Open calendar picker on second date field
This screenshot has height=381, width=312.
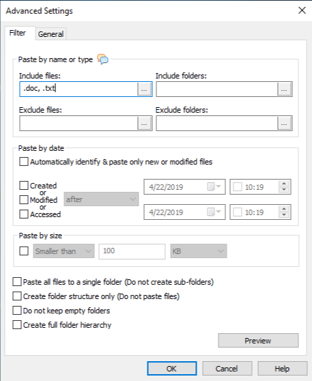coord(214,212)
